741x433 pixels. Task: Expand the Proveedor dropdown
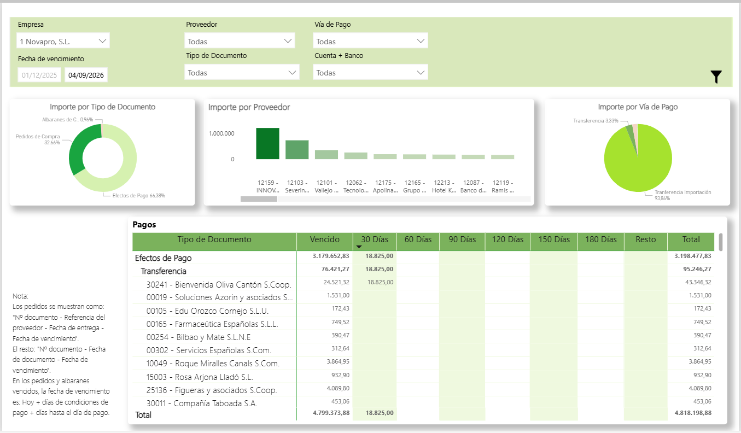(240, 41)
